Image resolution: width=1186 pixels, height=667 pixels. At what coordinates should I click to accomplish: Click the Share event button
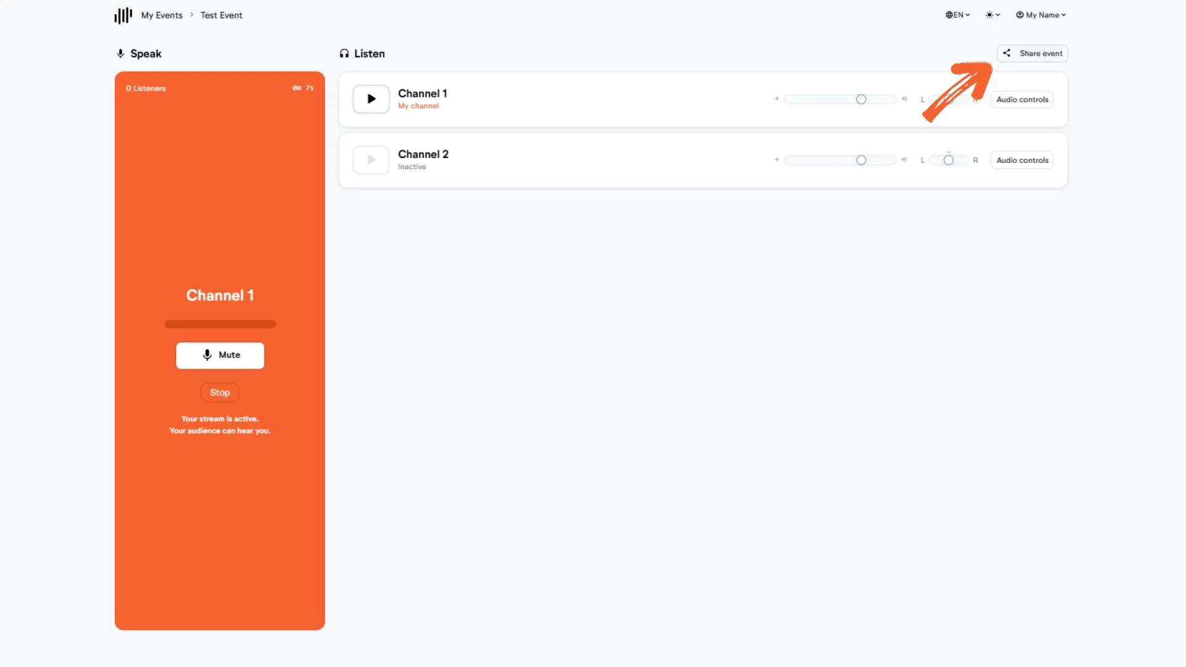(1032, 53)
